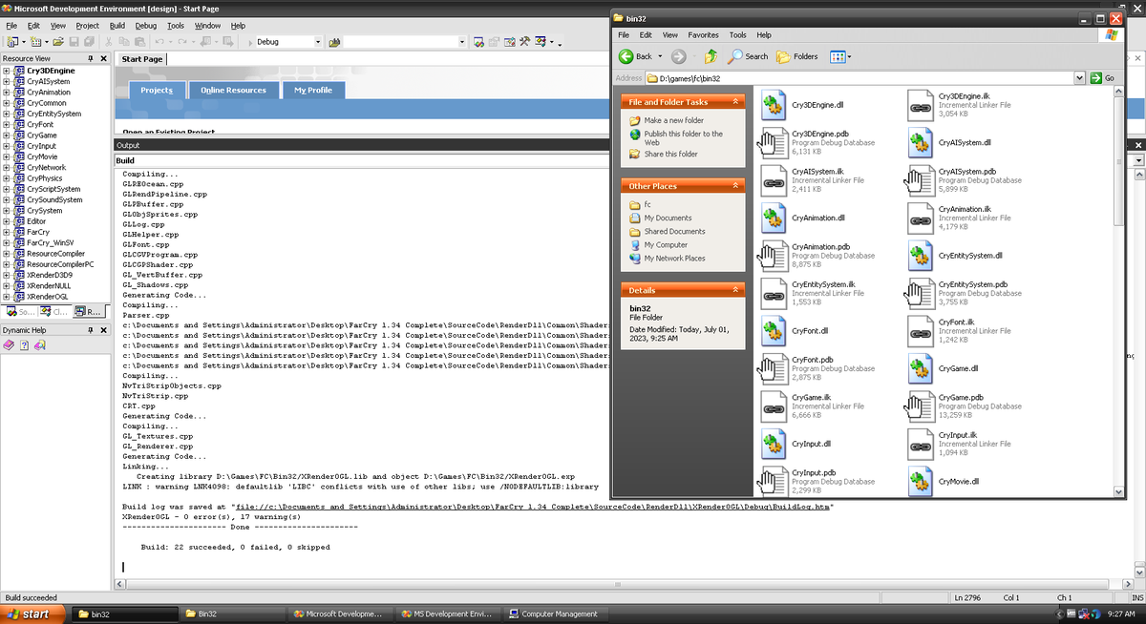Expand CryGame tree node

pyautogui.click(x=6, y=135)
